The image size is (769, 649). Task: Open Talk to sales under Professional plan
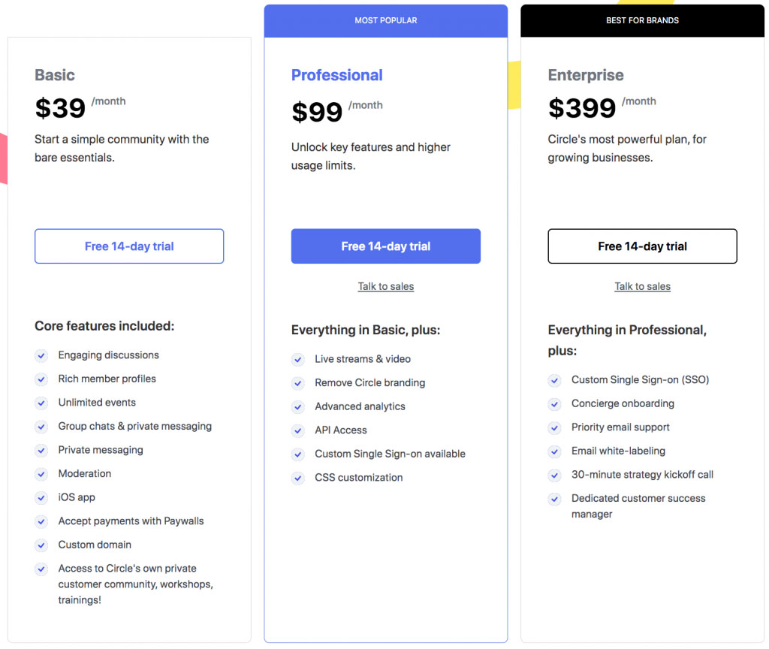(x=385, y=286)
